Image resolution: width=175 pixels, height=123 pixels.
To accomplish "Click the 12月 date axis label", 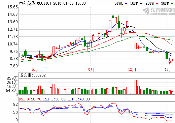I will coord(132,69).
